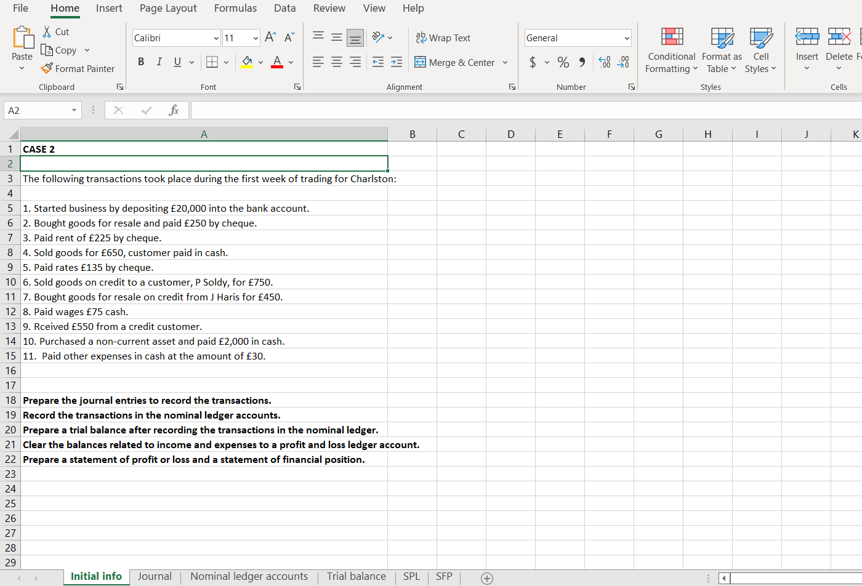This screenshot has height=586, width=862.
Task: Open Conditional Formatting options
Action: [672, 50]
